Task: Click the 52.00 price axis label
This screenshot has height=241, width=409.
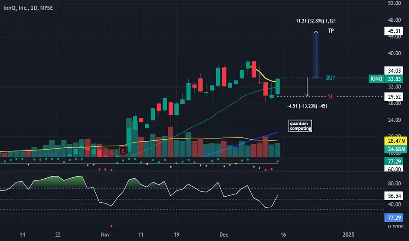Action: [x=395, y=3]
